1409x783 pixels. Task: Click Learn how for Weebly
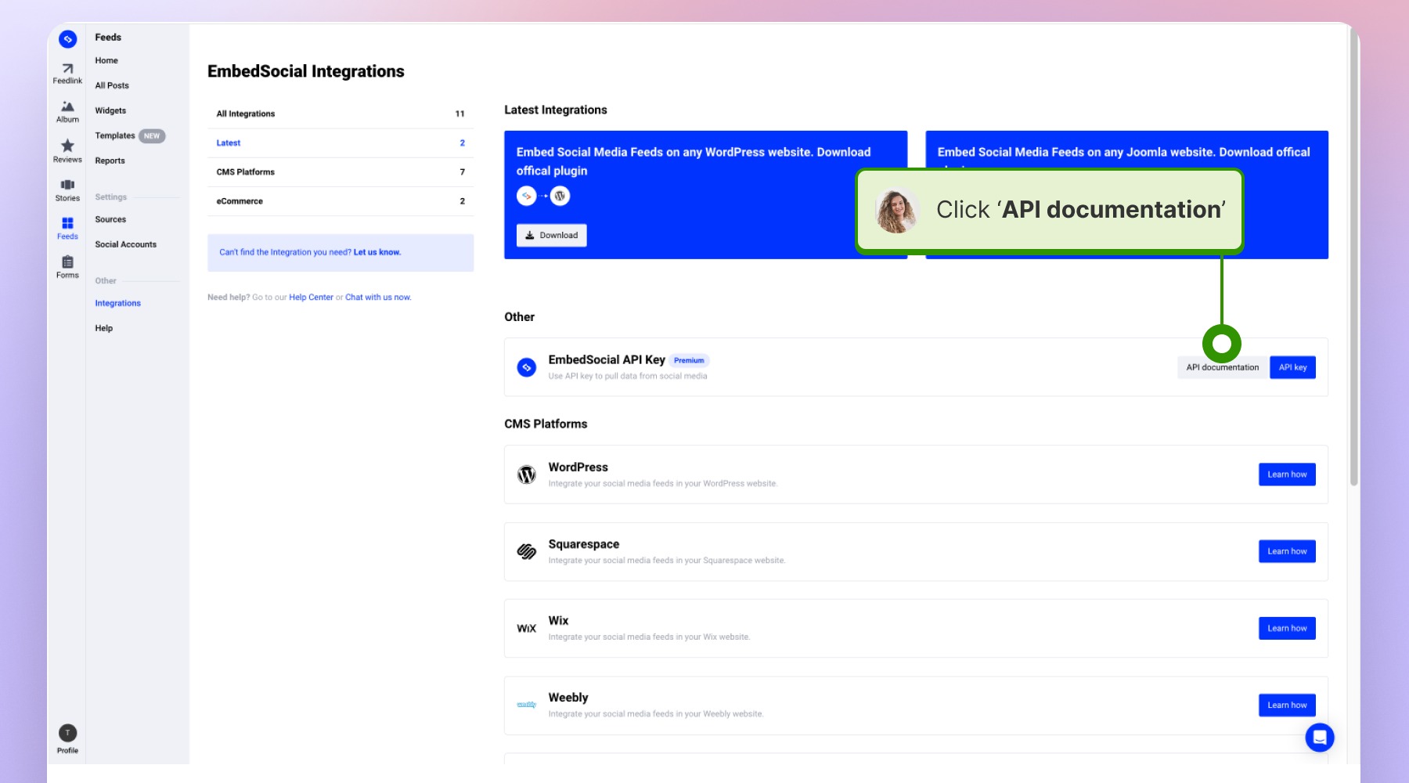[1287, 705]
